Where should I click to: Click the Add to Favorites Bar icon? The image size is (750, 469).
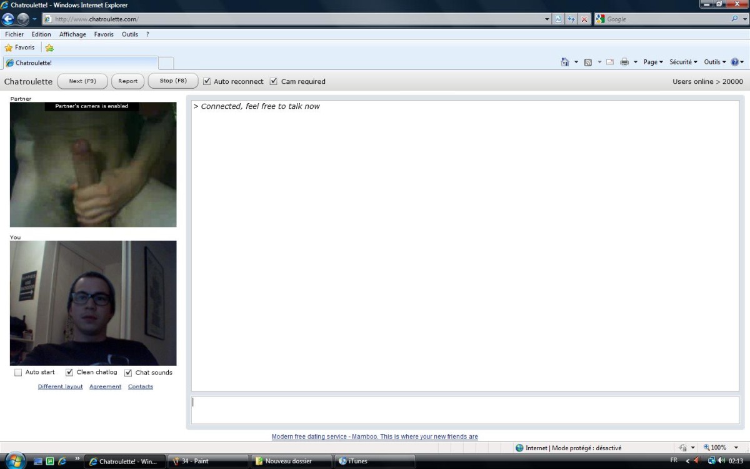49,48
